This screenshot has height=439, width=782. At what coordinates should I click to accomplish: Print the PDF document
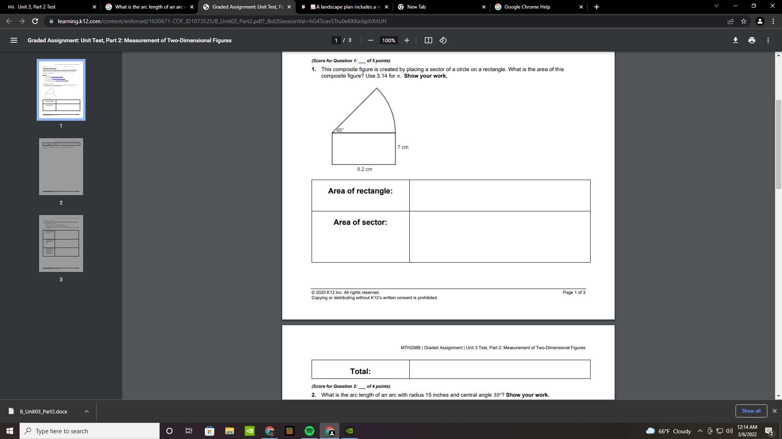point(751,40)
